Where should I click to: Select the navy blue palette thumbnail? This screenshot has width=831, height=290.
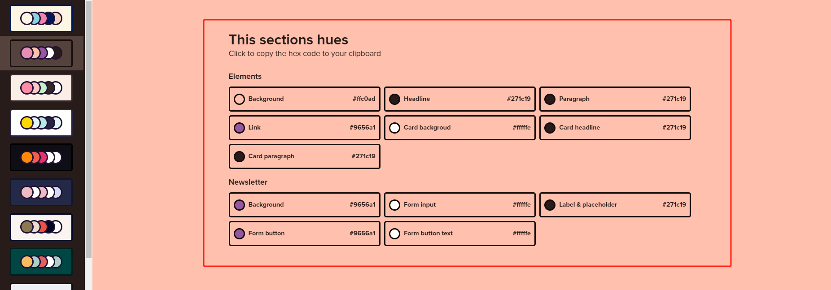click(x=41, y=192)
